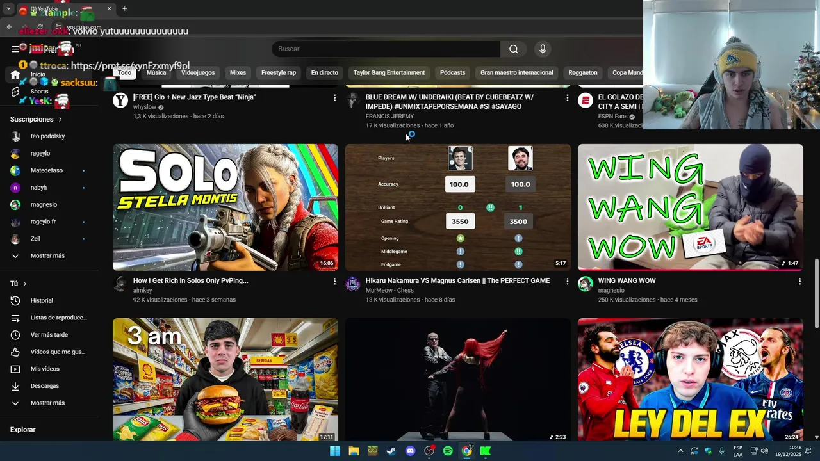The height and width of the screenshot is (461, 820).
Task: Select the Videojuegos filter chip
Action: tap(198, 73)
